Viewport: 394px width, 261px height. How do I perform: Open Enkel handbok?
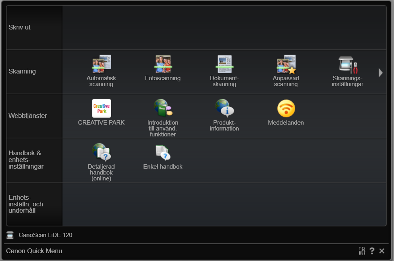click(x=163, y=153)
